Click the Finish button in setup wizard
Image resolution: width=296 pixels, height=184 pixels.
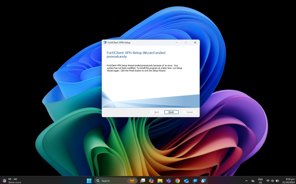click(x=171, y=112)
